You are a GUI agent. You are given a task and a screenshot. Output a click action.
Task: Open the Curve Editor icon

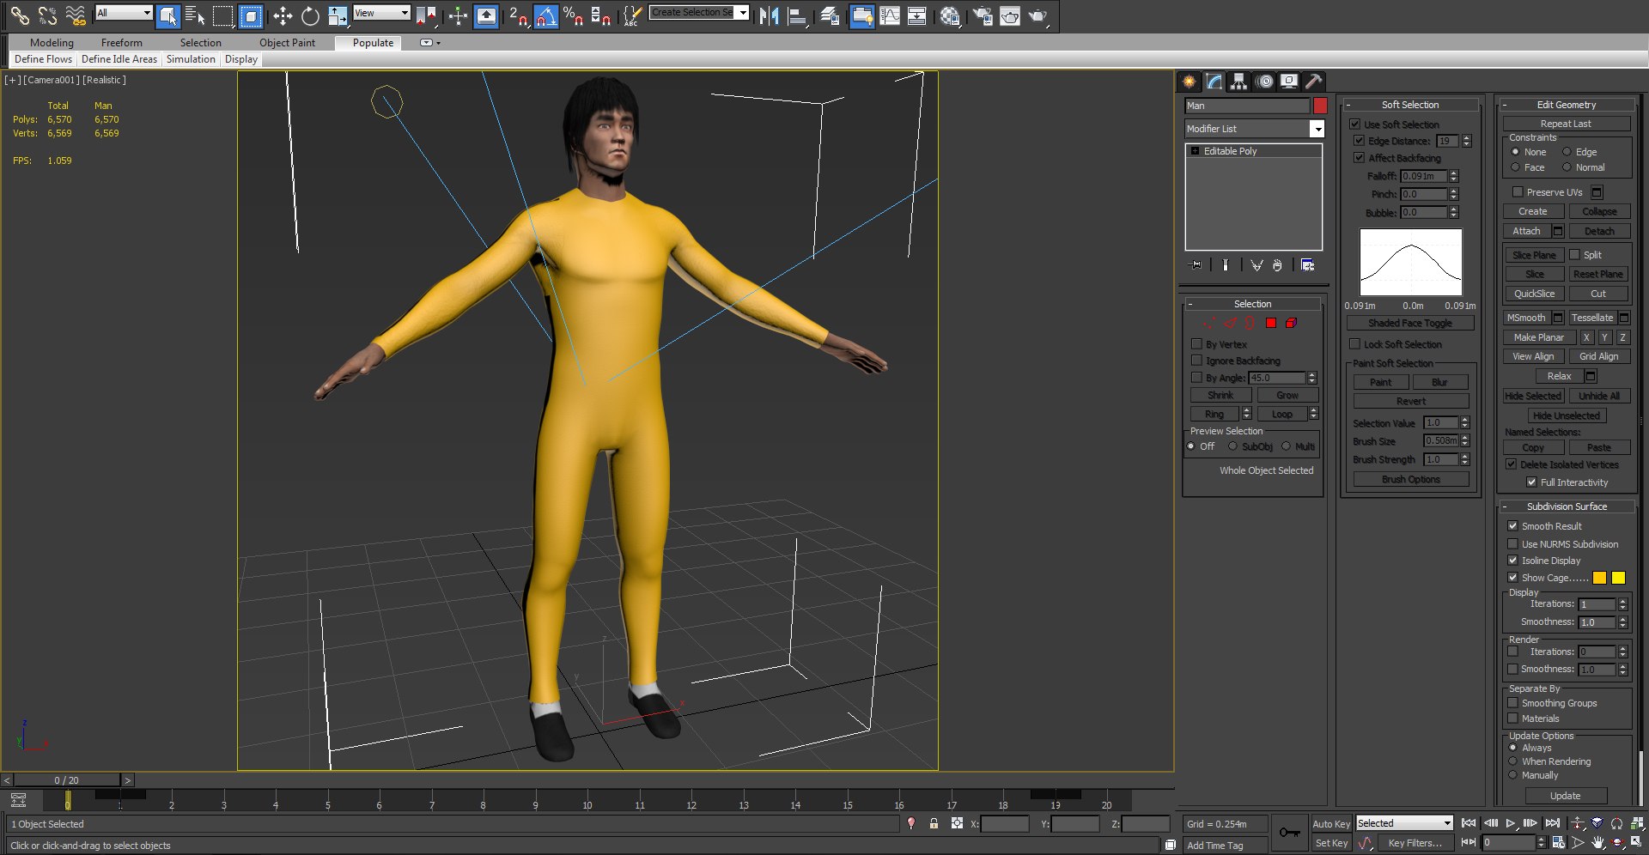coord(890,15)
